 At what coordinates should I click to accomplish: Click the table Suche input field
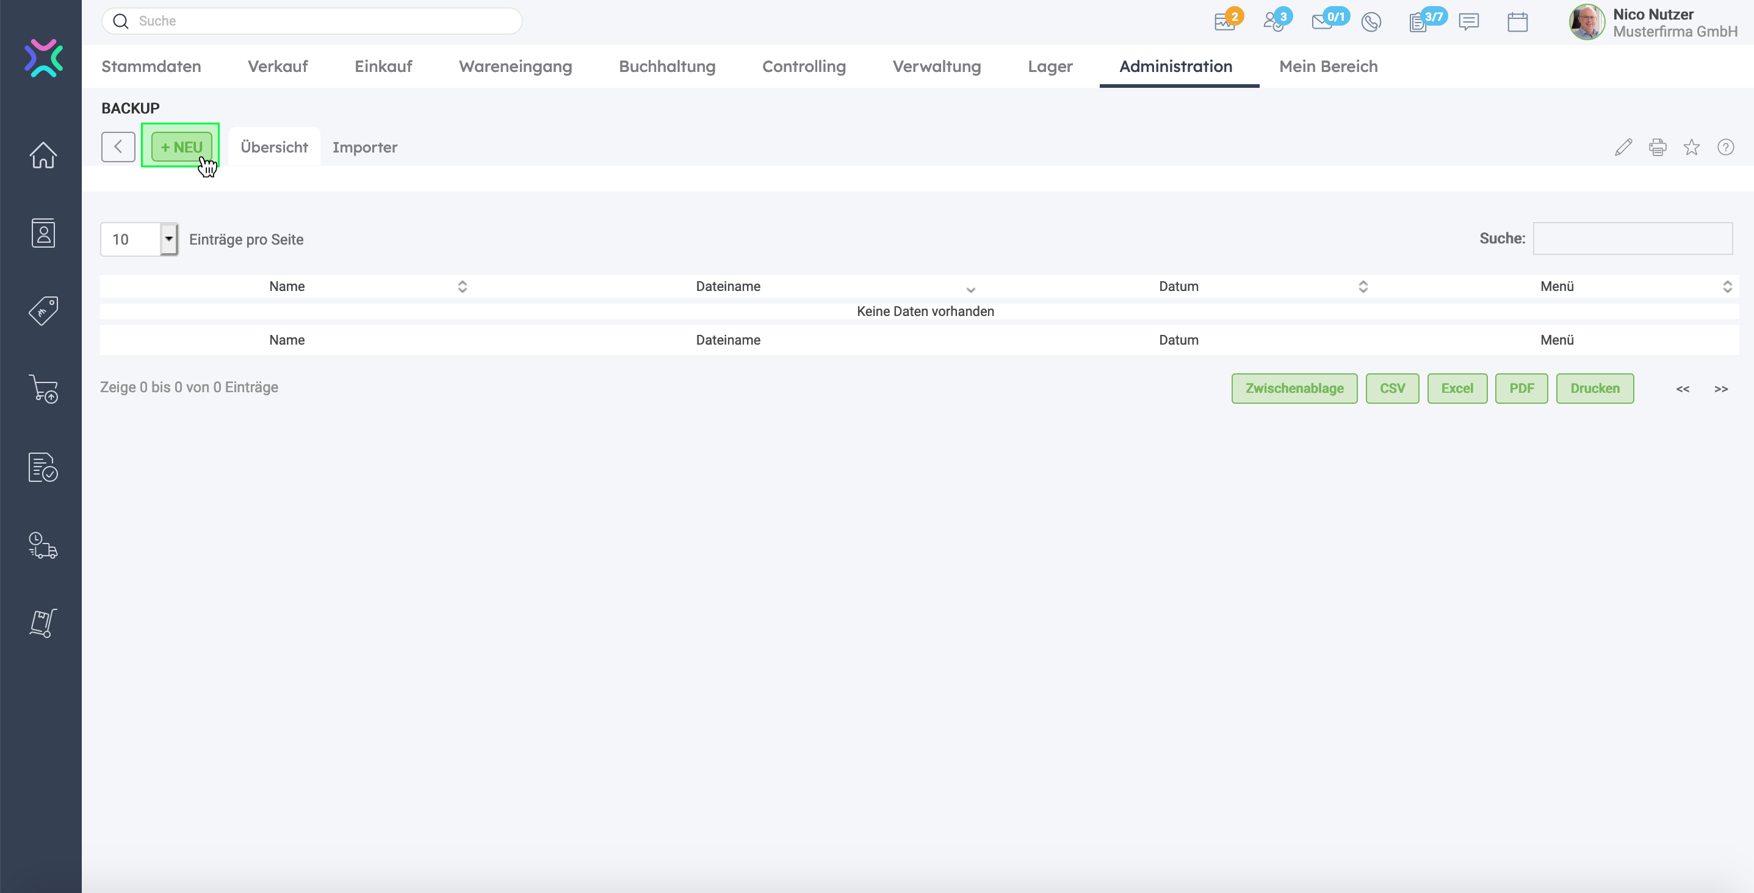click(1632, 238)
